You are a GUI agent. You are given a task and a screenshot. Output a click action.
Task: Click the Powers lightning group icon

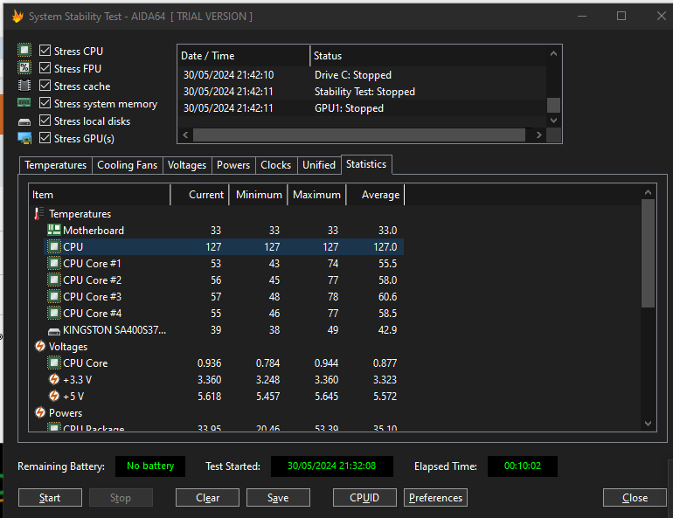[x=40, y=412]
